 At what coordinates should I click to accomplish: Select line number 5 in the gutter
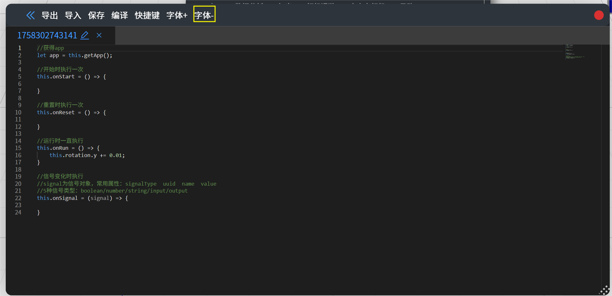point(19,76)
